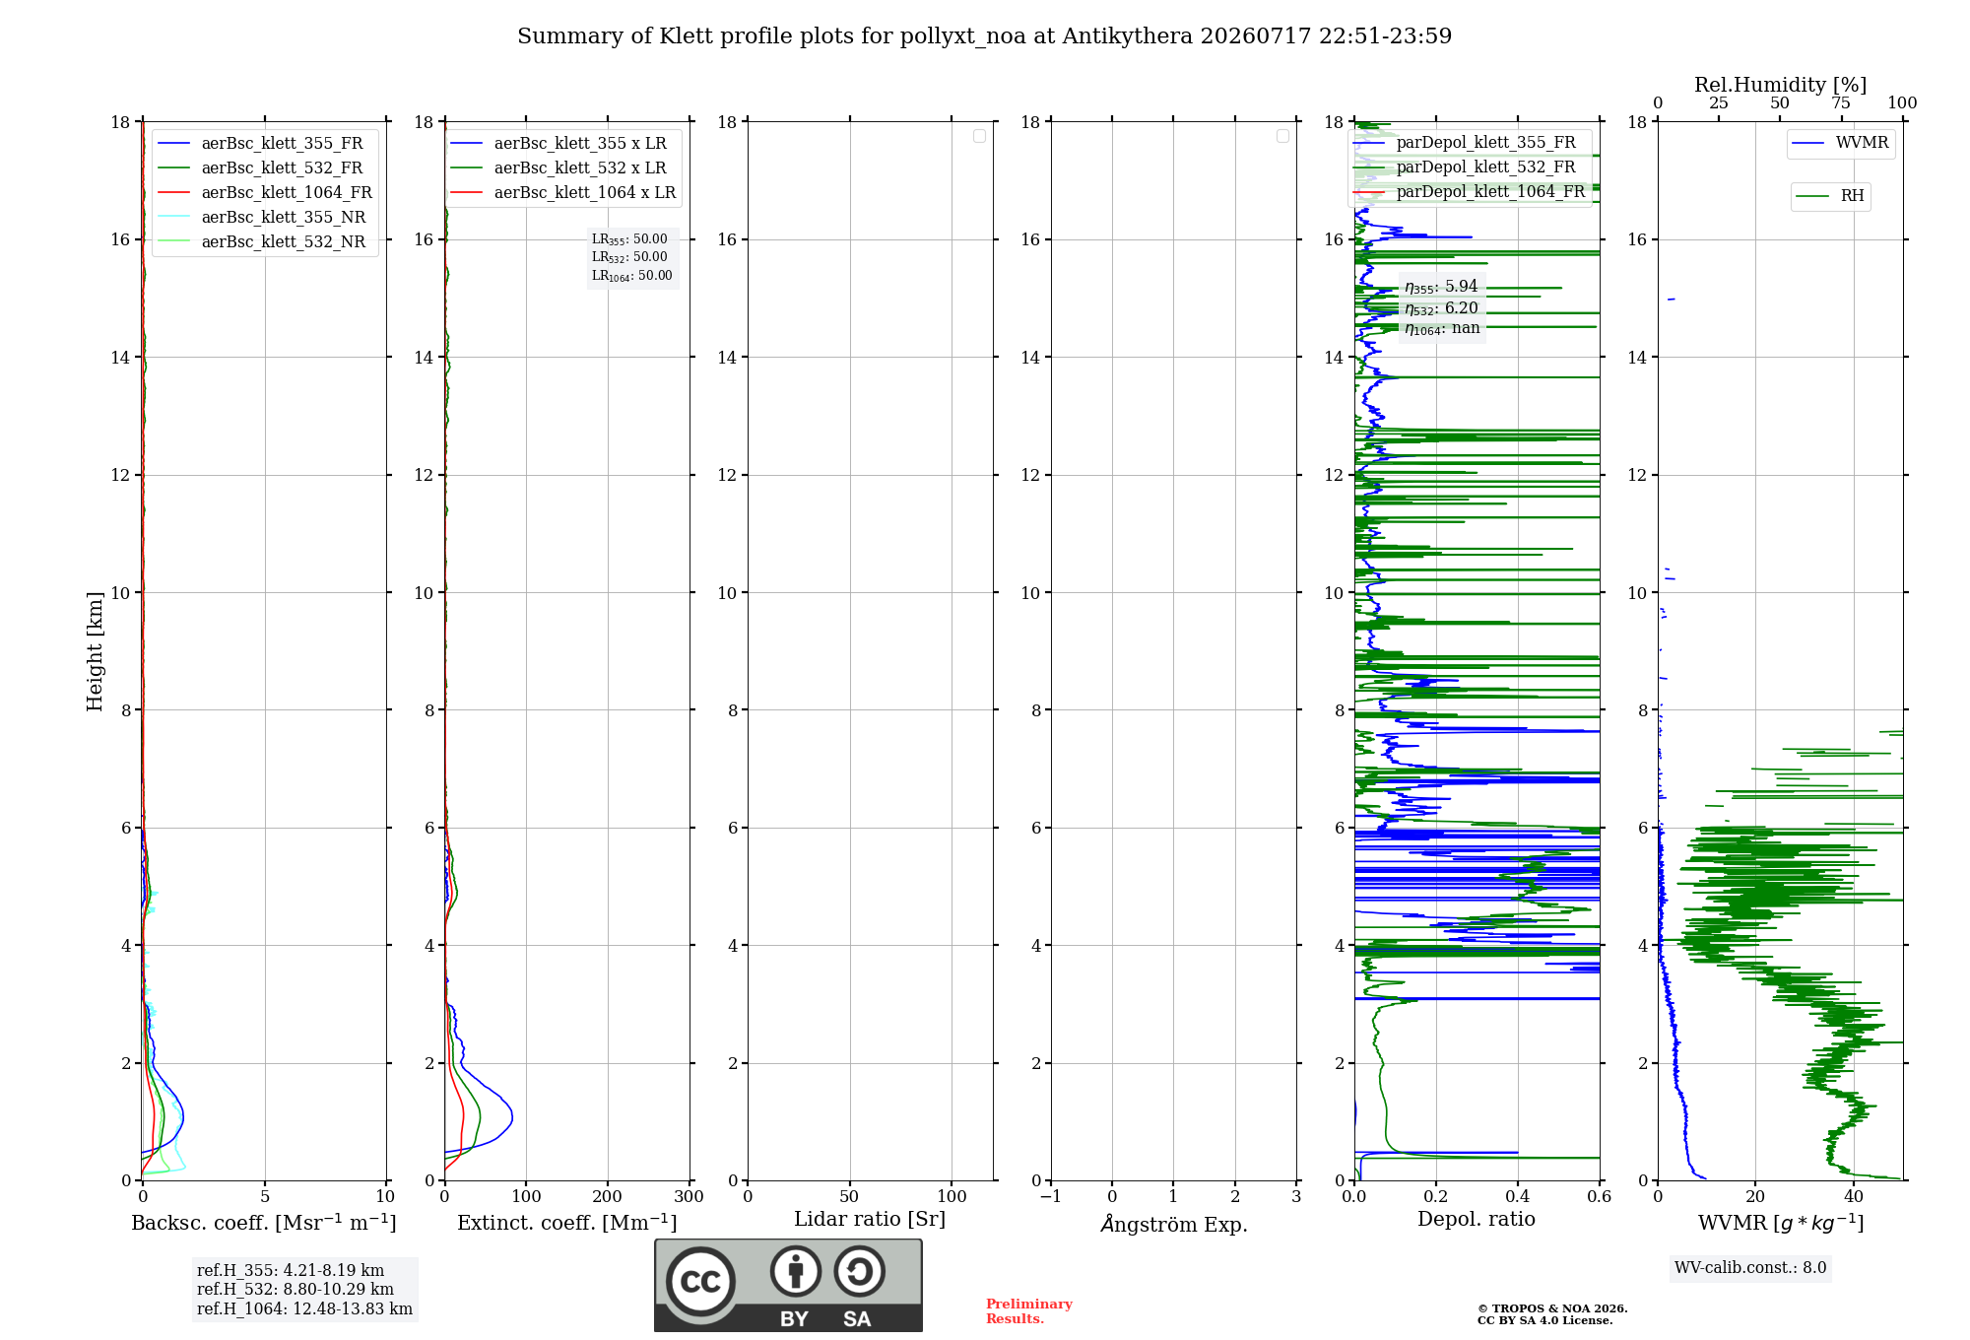Image resolution: width=1970 pixels, height=1340 pixels.
Task: Click the Creative Commons CC logo icon
Action: [700, 1281]
